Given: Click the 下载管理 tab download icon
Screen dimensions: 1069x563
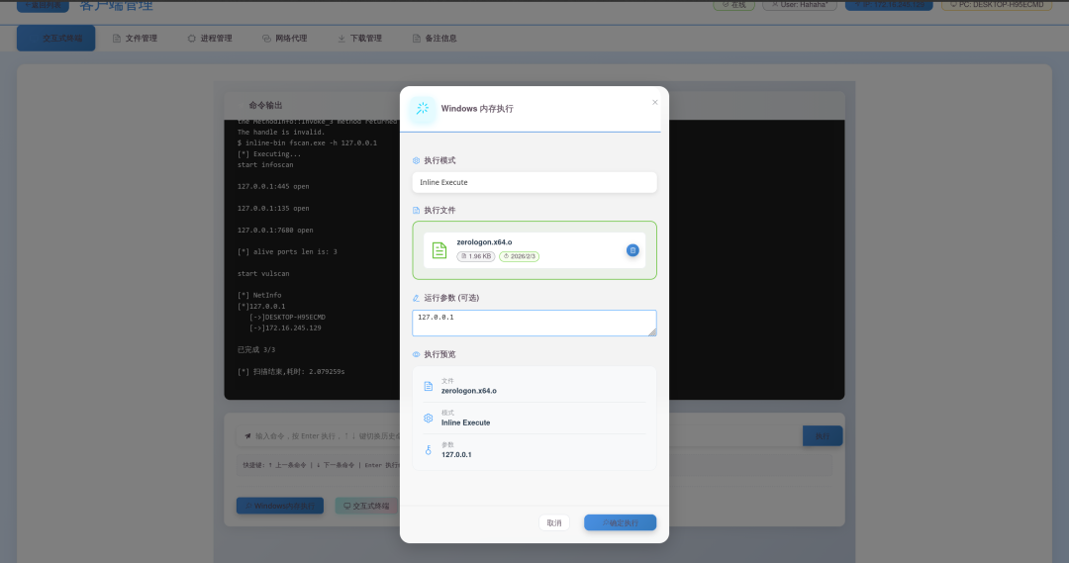Looking at the screenshot, I should 341,39.
